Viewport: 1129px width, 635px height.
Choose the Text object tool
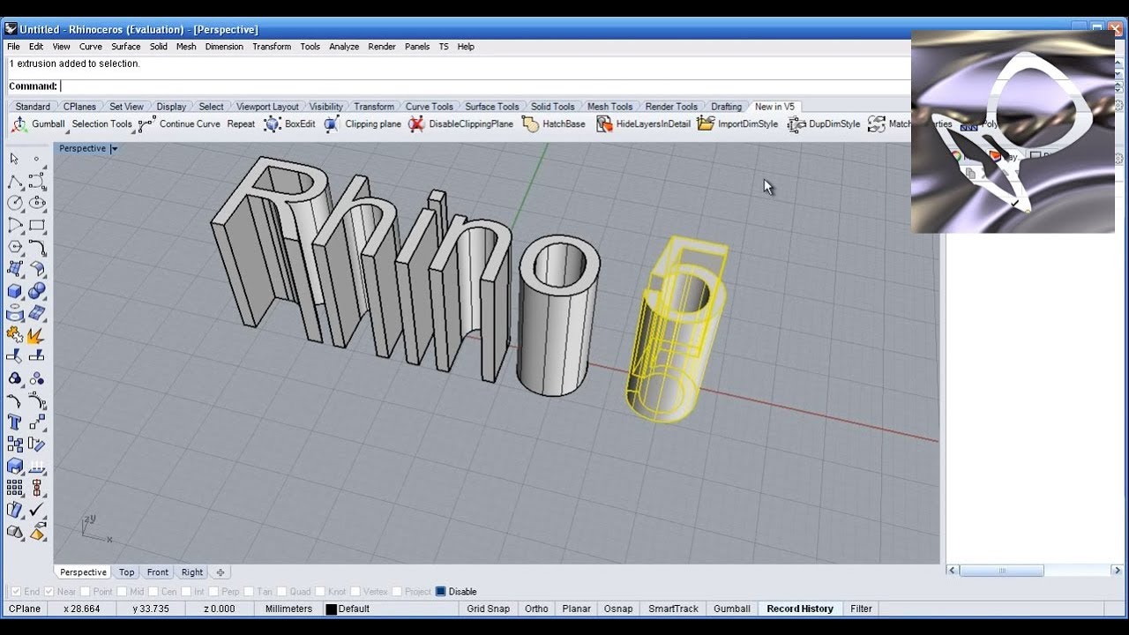15,422
